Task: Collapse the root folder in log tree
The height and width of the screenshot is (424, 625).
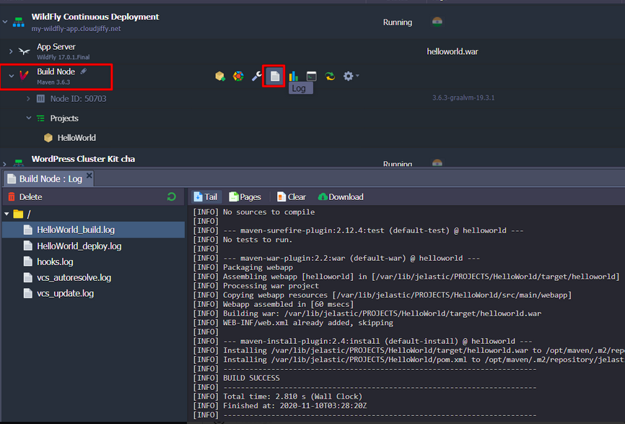Action: 7,214
